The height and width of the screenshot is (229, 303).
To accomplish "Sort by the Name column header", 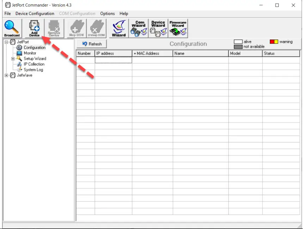I will tap(200, 53).
